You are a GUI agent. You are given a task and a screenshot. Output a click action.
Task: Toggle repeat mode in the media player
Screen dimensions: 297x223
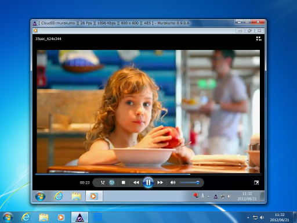pos(112,182)
